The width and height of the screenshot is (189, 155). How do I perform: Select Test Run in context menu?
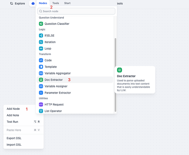click(x=24, y=122)
